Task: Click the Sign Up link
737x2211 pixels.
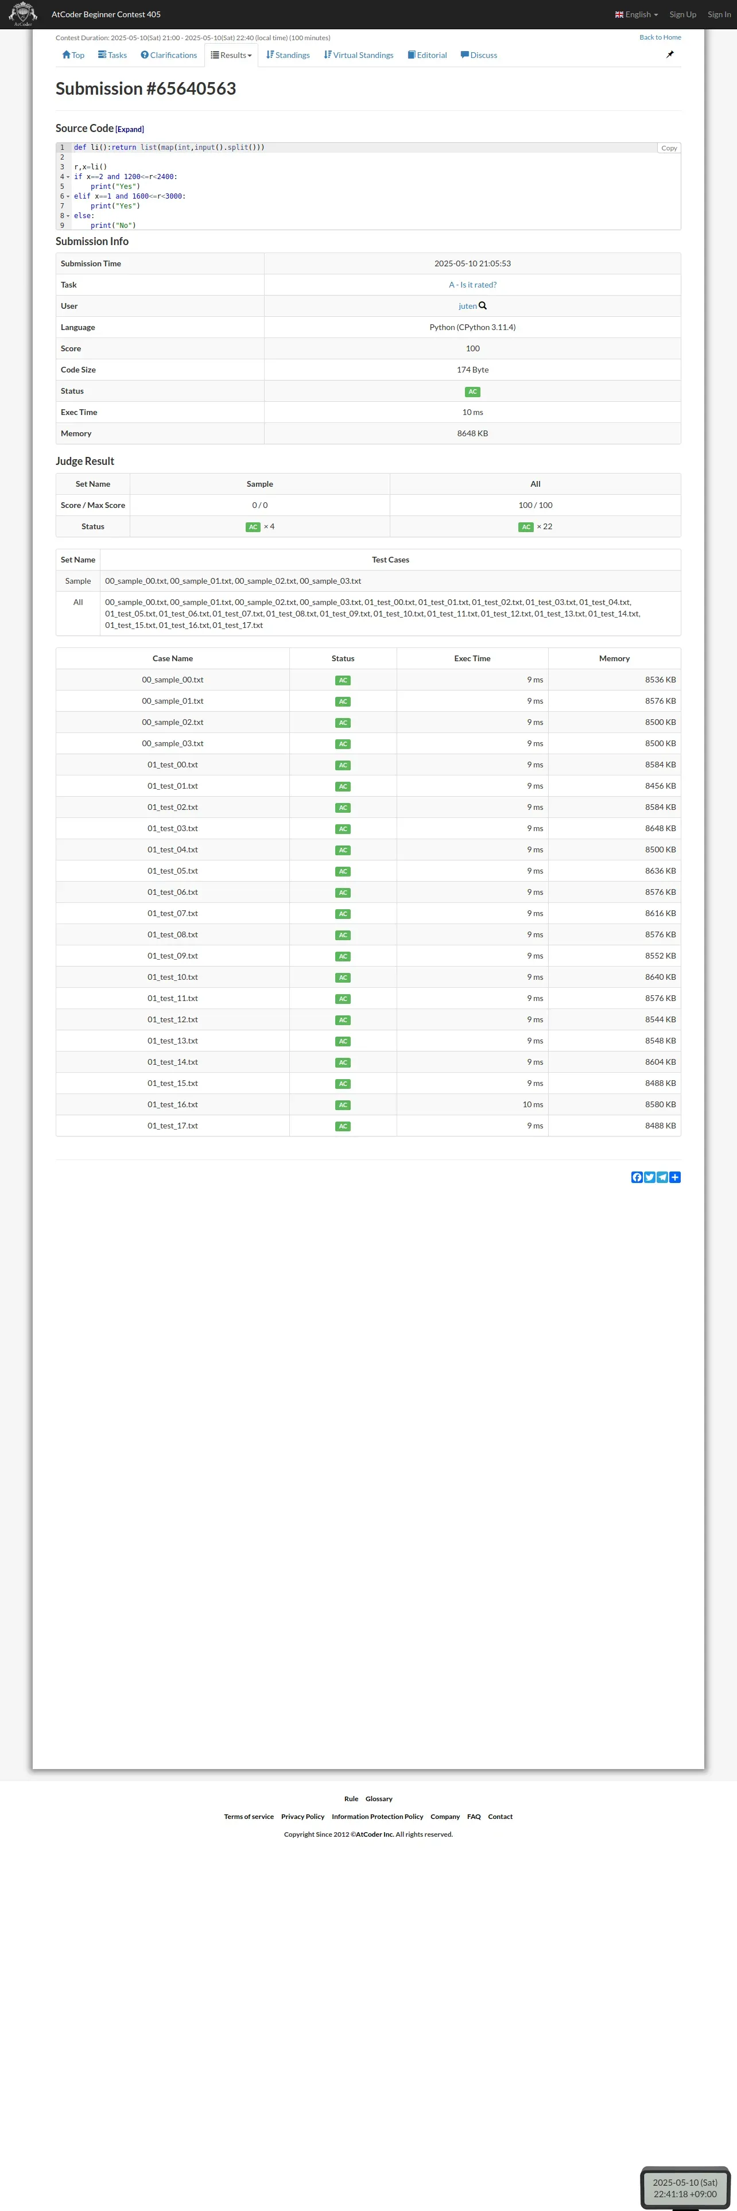Action: 683,14
